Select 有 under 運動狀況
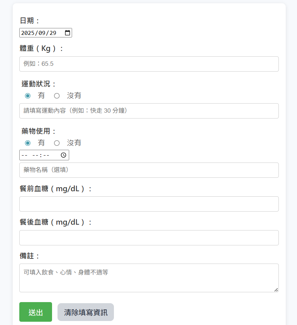Screen dimensions: 297x325 point(28,96)
